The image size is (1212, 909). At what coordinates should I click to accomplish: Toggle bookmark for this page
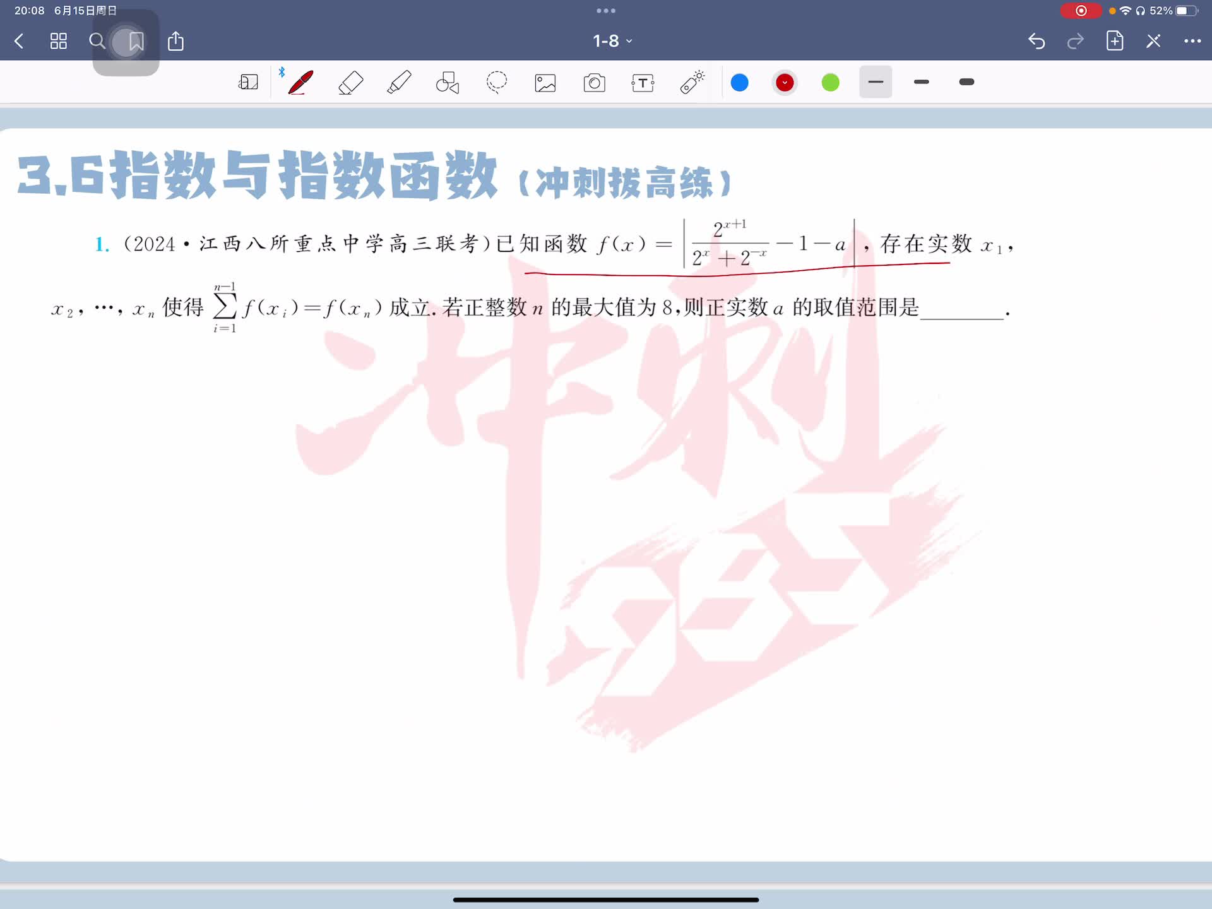pos(136,42)
